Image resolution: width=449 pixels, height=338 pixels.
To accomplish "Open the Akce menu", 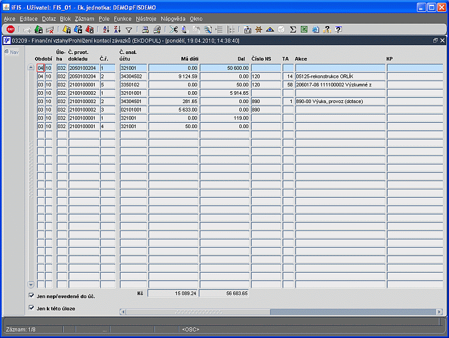I will coord(10,19).
